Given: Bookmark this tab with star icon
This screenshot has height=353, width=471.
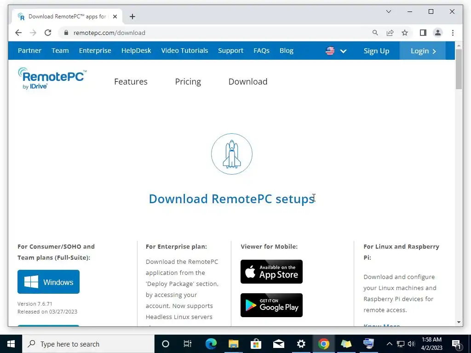Looking at the screenshot, I should tap(405, 33).
